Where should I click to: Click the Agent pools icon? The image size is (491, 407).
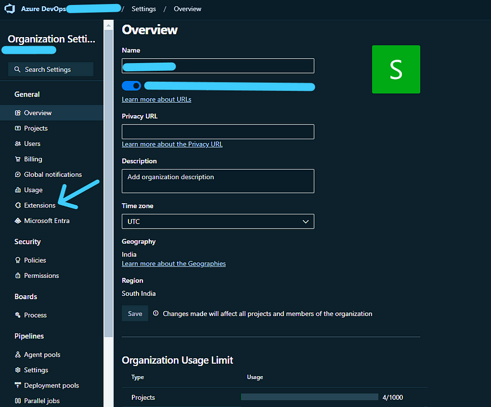pos(17,354)
